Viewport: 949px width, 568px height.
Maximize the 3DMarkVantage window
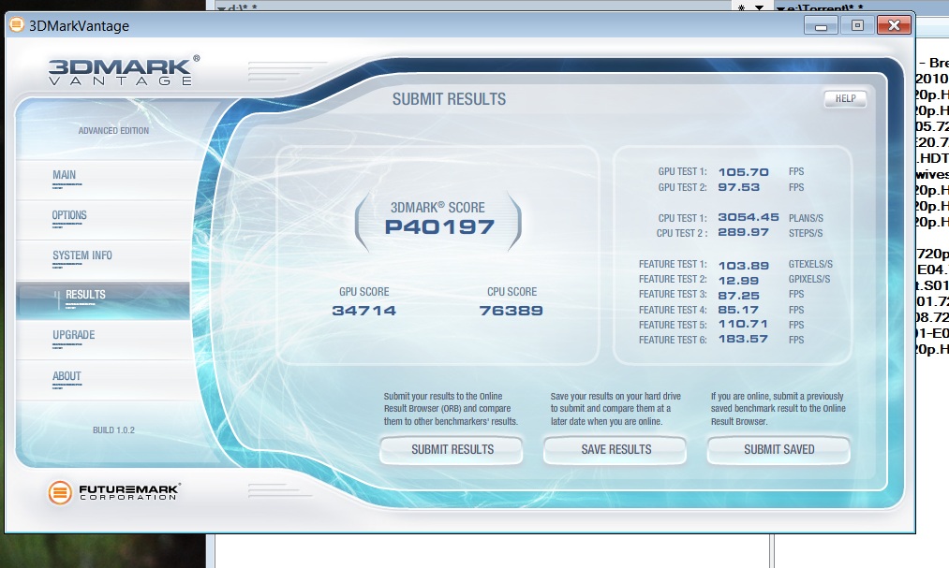pos(857,25)
